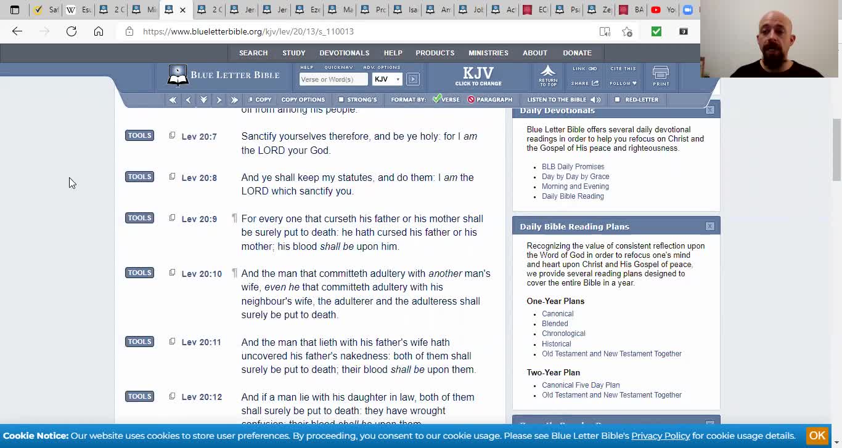
Task: Open the KJV version dropdown
Action: pyautogui.click(x=387, y=79)
